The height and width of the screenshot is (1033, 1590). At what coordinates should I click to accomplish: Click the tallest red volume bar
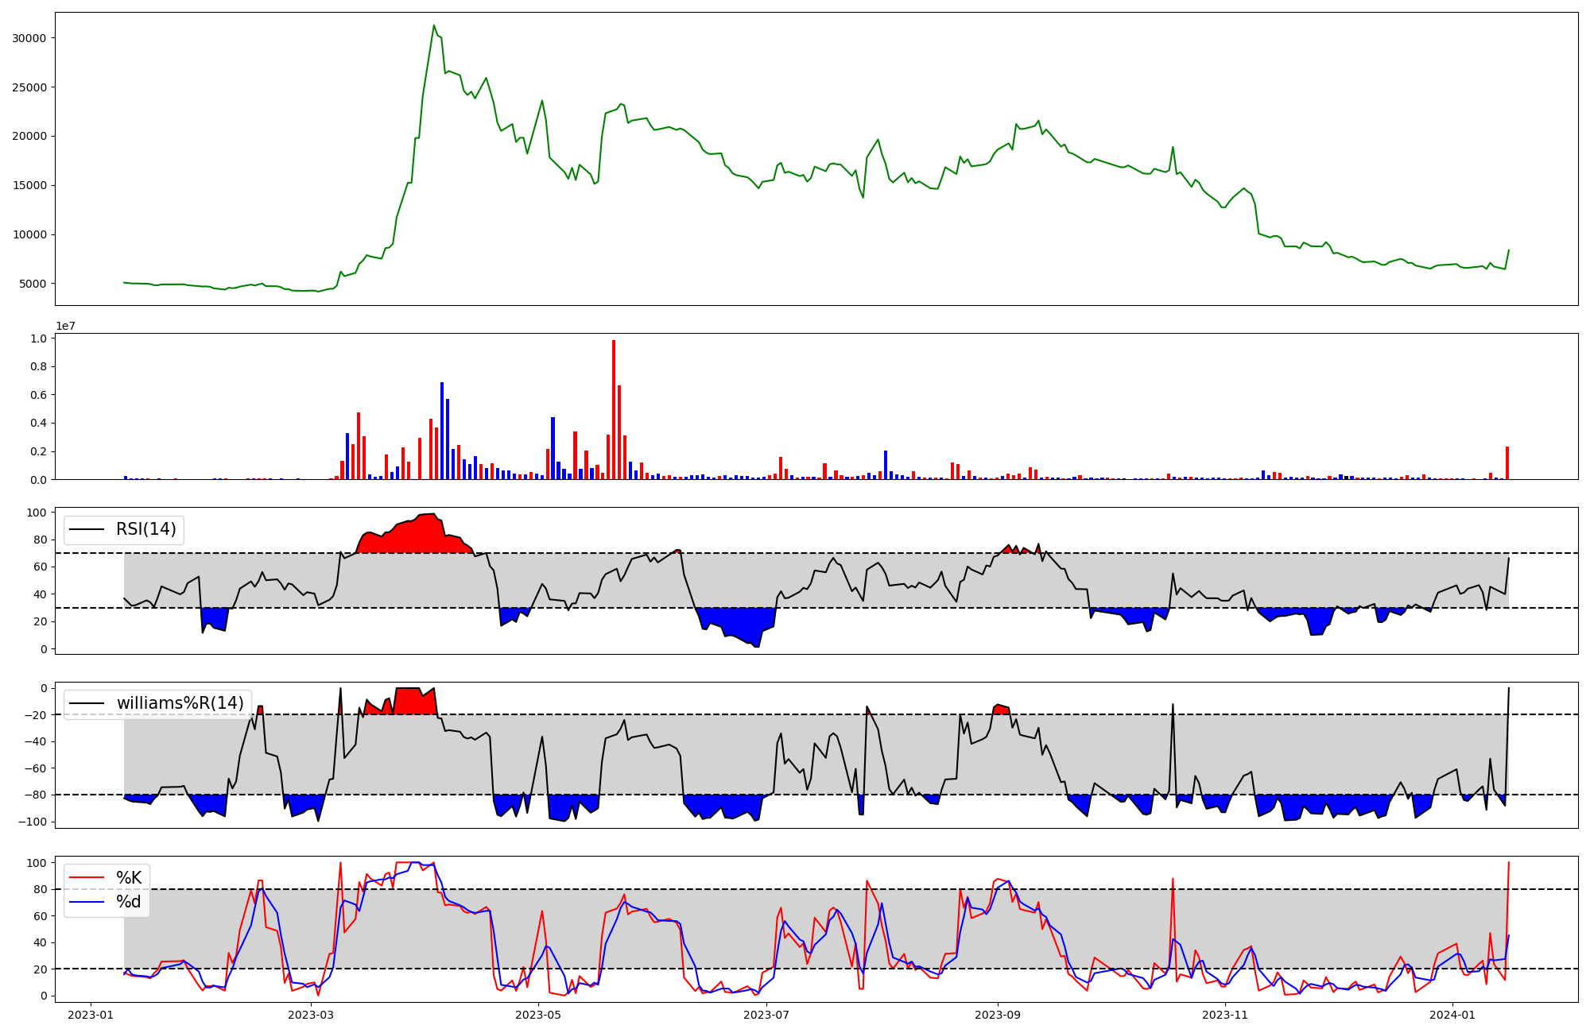[614, 410]
